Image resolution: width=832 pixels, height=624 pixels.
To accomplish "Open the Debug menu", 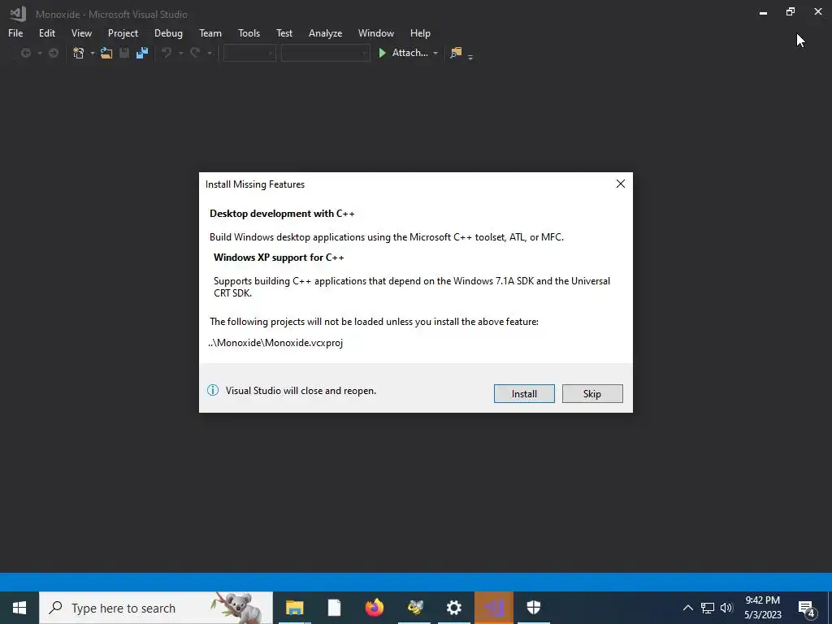I will 168,32.
